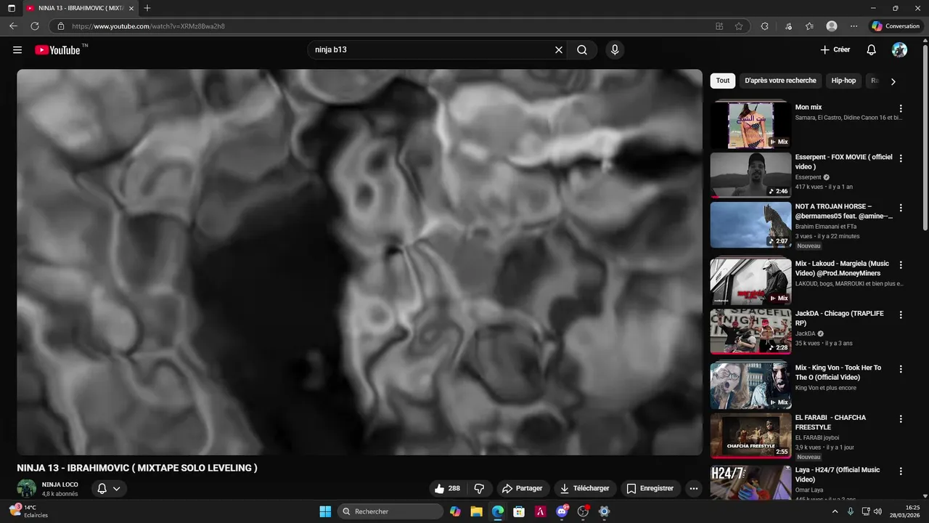
Task: Open Mix - King Von title
Action: 838,373
